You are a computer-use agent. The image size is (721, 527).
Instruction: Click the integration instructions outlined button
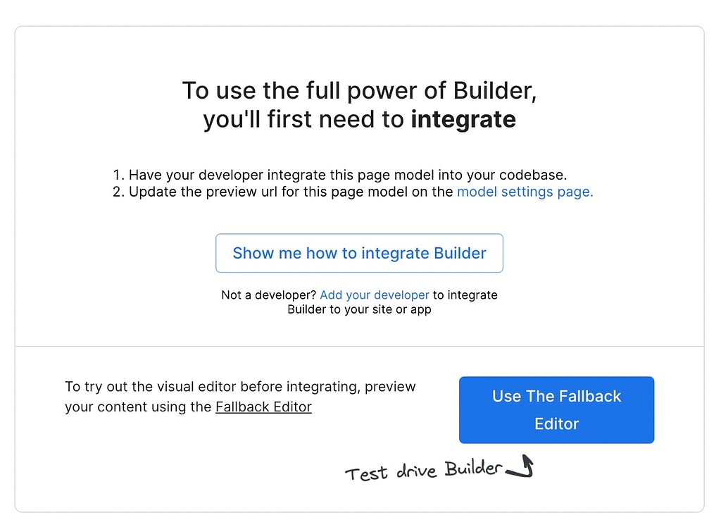point(359,253)
